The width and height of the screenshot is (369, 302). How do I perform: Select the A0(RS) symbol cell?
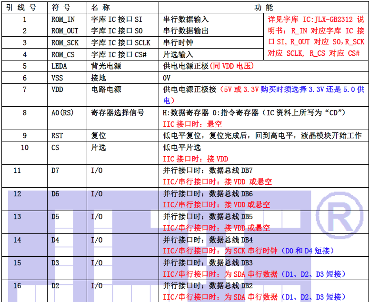(61, 113)
